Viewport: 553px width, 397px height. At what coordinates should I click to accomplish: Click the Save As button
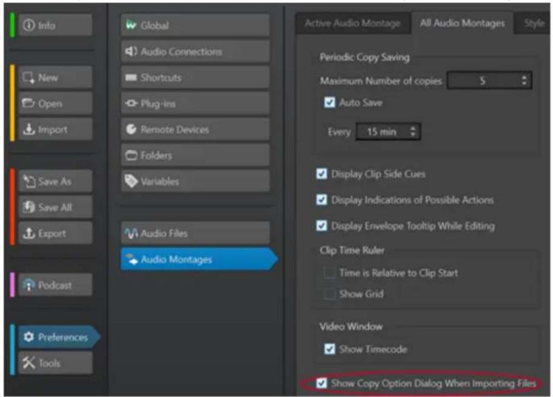[x=55, y=182]
